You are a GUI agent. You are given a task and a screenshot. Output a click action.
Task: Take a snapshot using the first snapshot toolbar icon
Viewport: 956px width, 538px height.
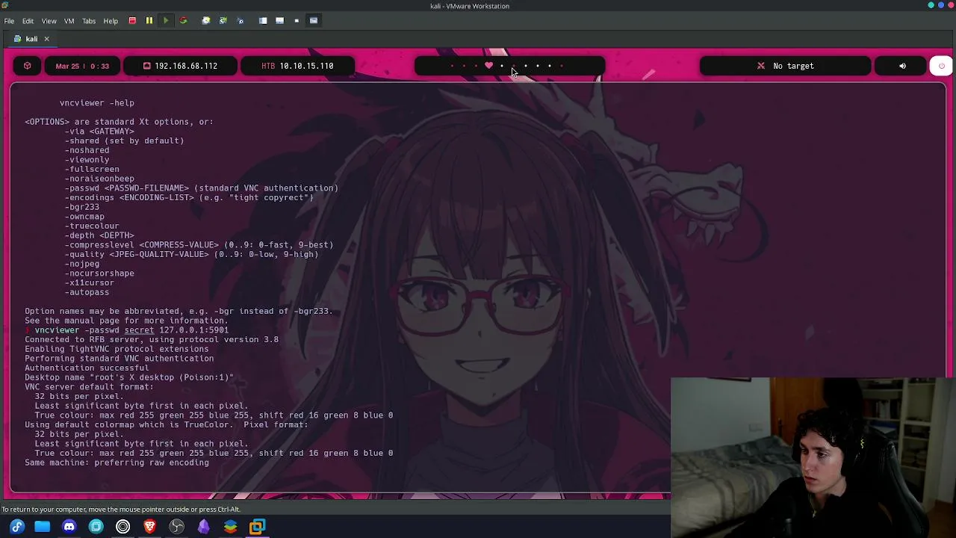coord(206,21)
